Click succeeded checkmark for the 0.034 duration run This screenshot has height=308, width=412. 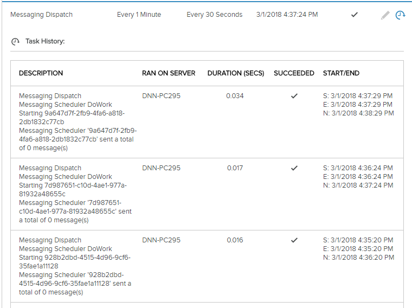294,96
